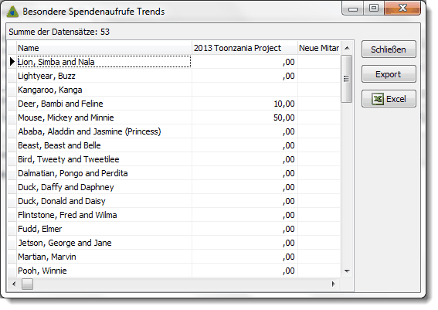Click the horizontal scrollbar thumb
Viewport: 438px width, 310px height.
pyautogui.click(x=27, y=284)
